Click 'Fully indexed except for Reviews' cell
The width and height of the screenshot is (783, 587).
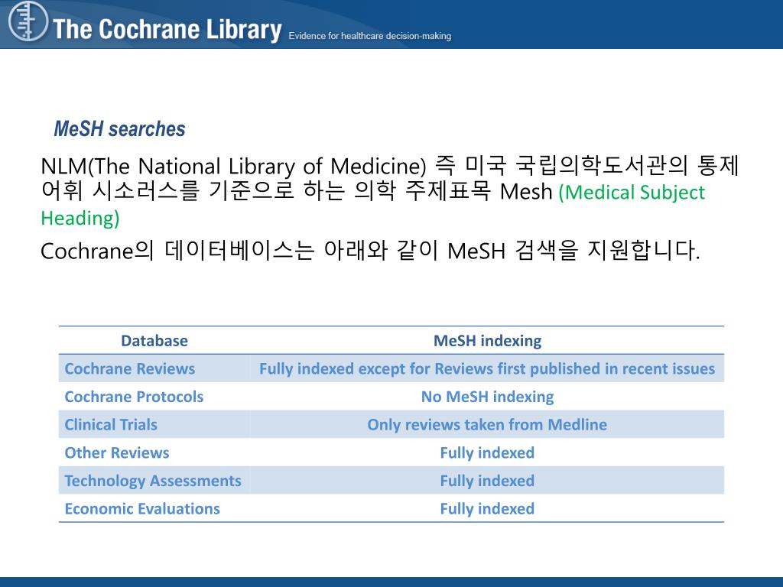coord(487,368)
